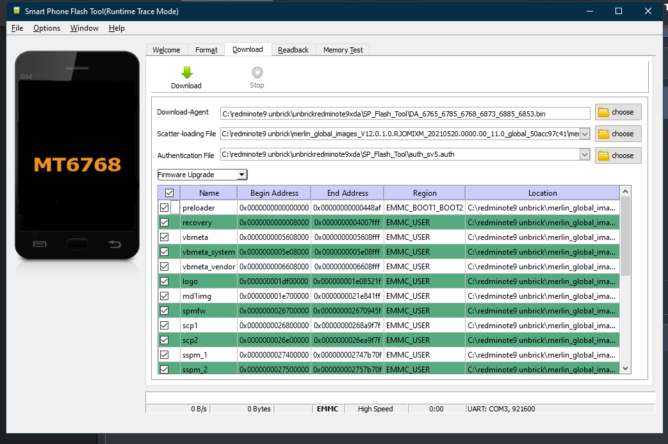
Task: Open the Options menu
Action: click(47, 28)
